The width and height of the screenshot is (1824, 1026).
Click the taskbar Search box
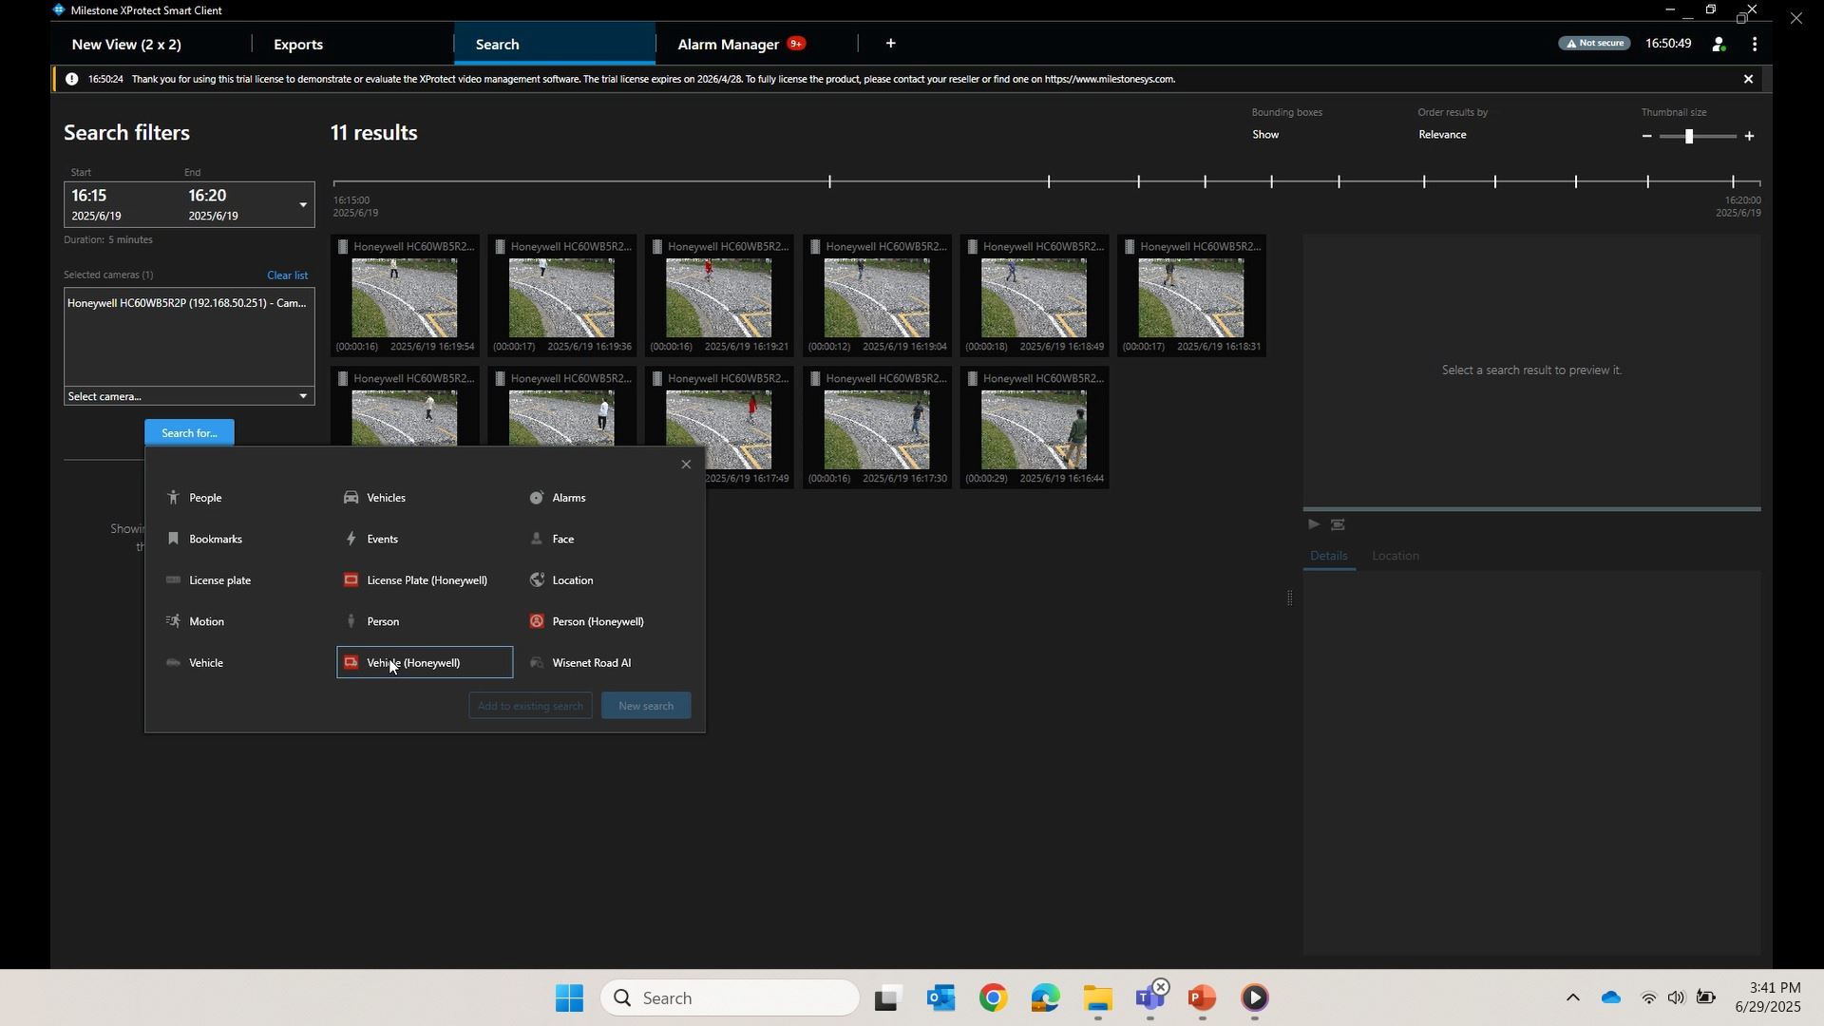[x=730, y=998]
